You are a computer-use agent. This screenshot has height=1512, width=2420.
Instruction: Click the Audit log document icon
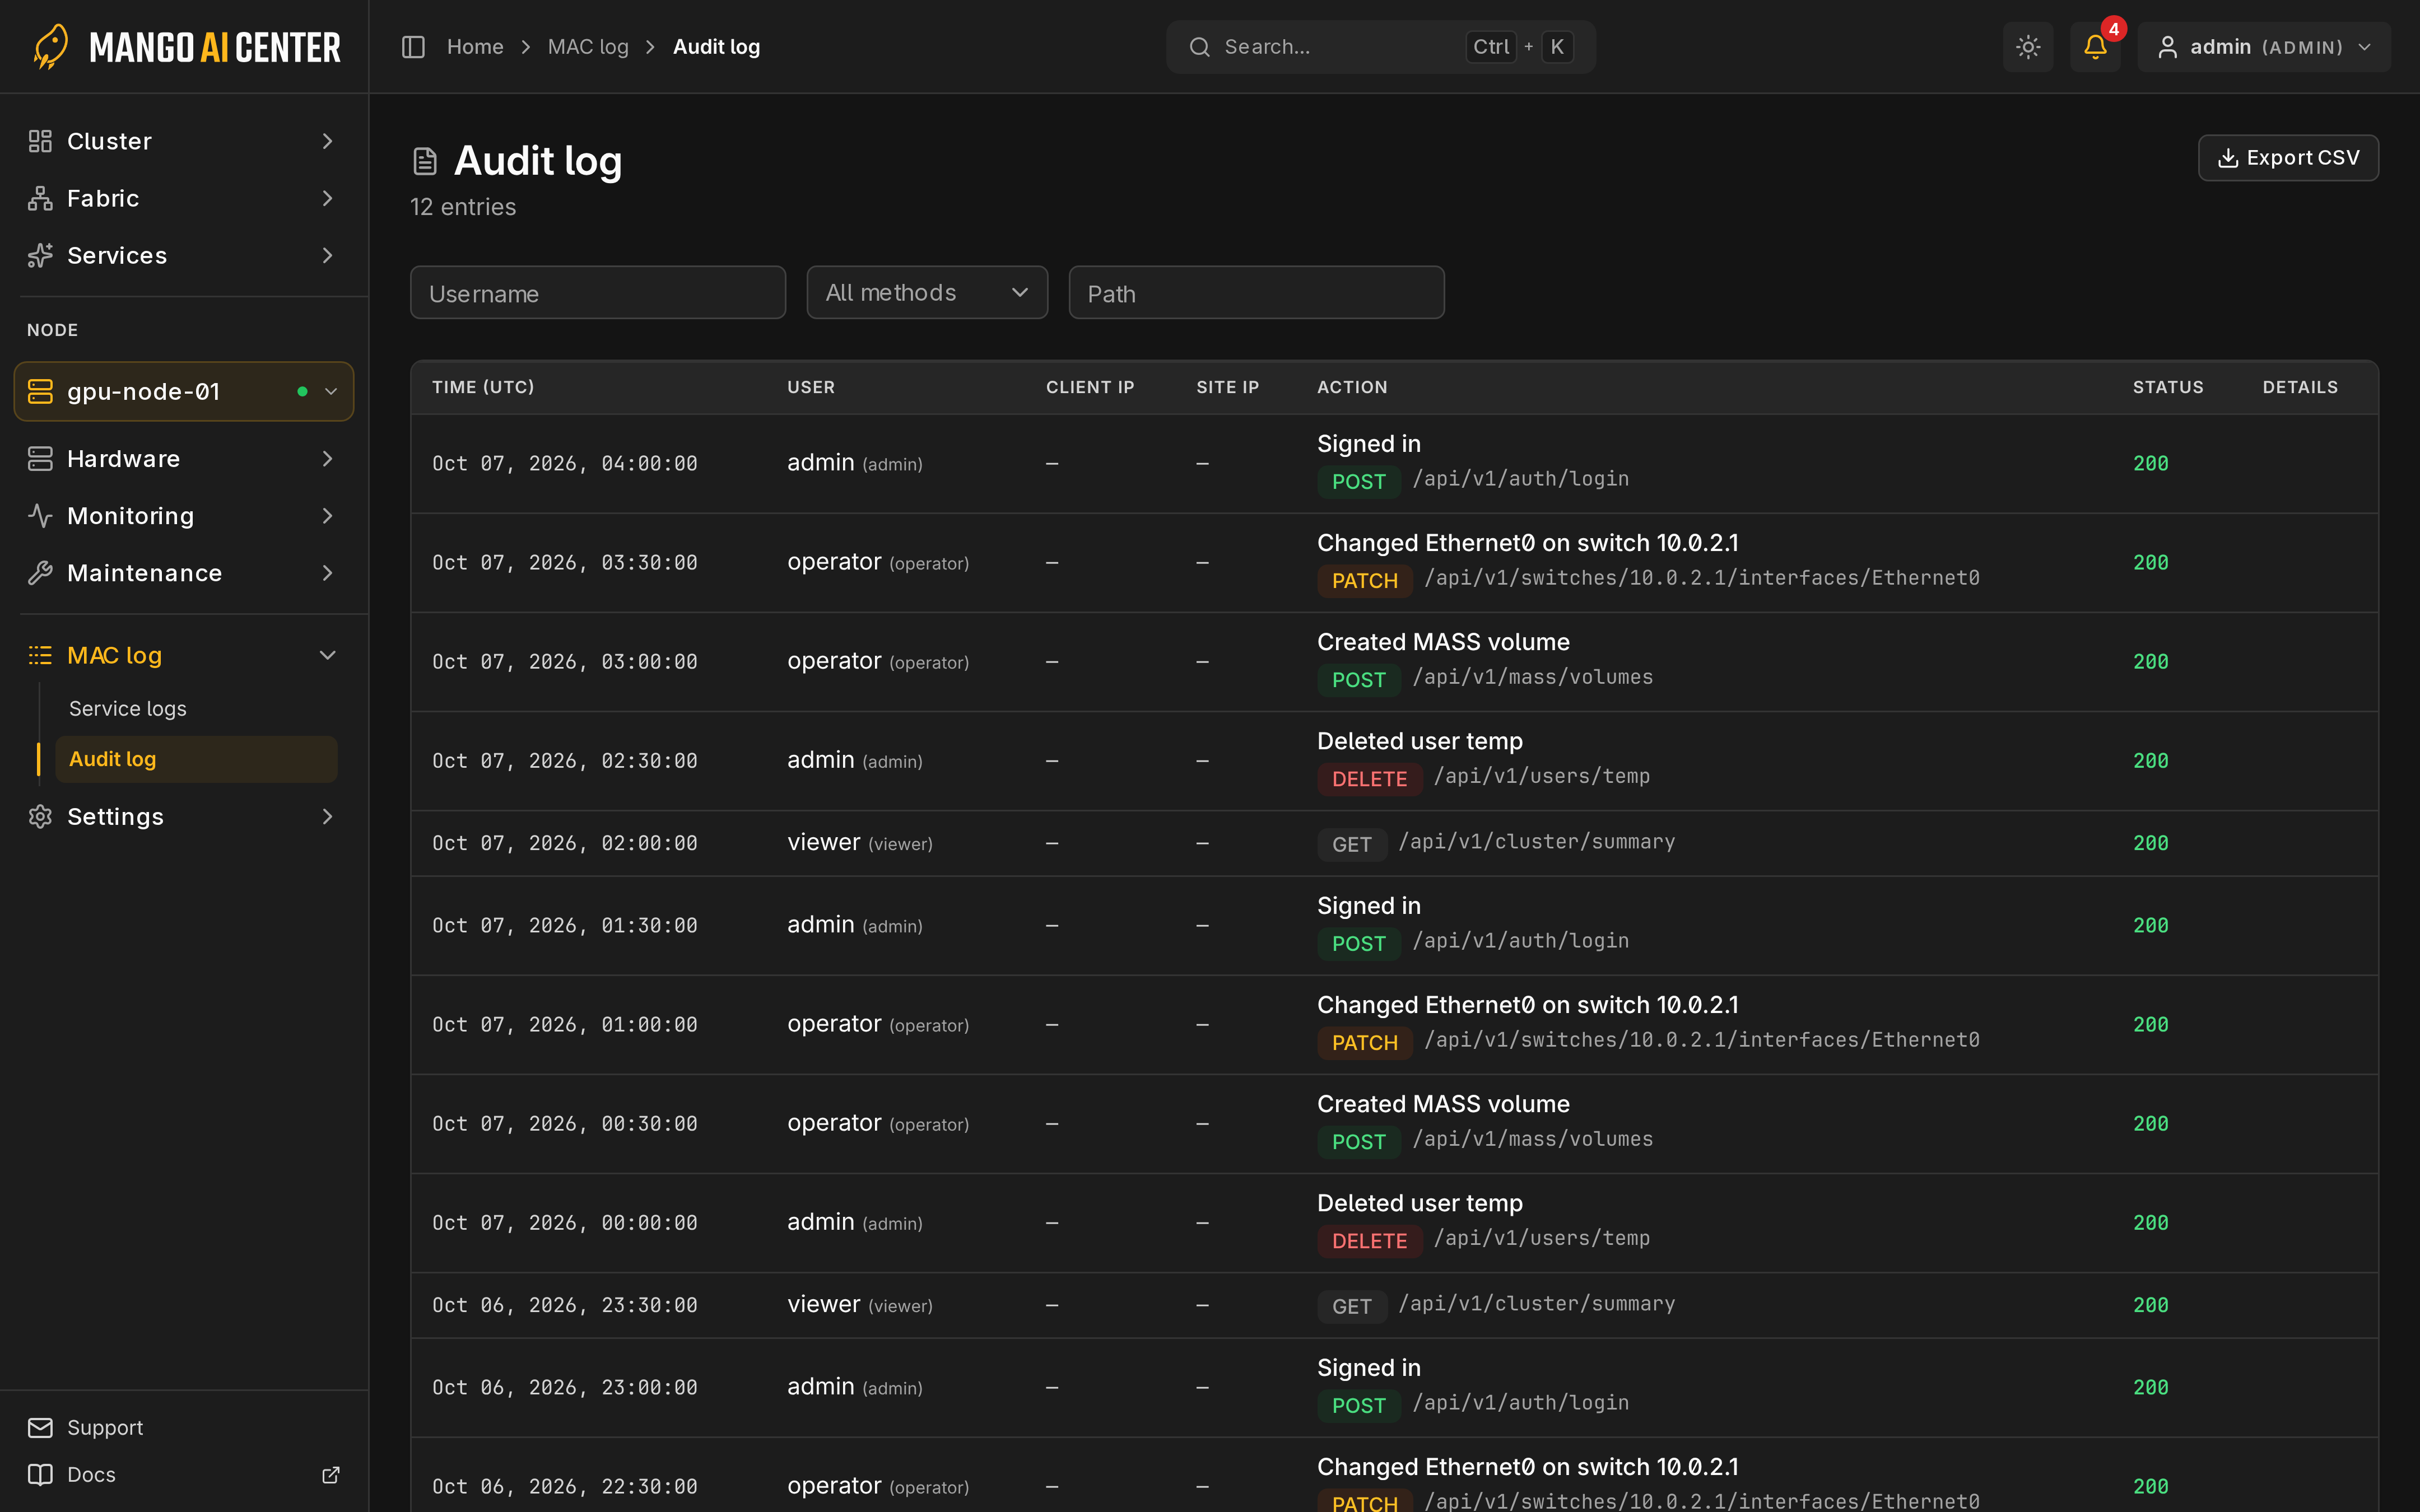pos(425,161)
